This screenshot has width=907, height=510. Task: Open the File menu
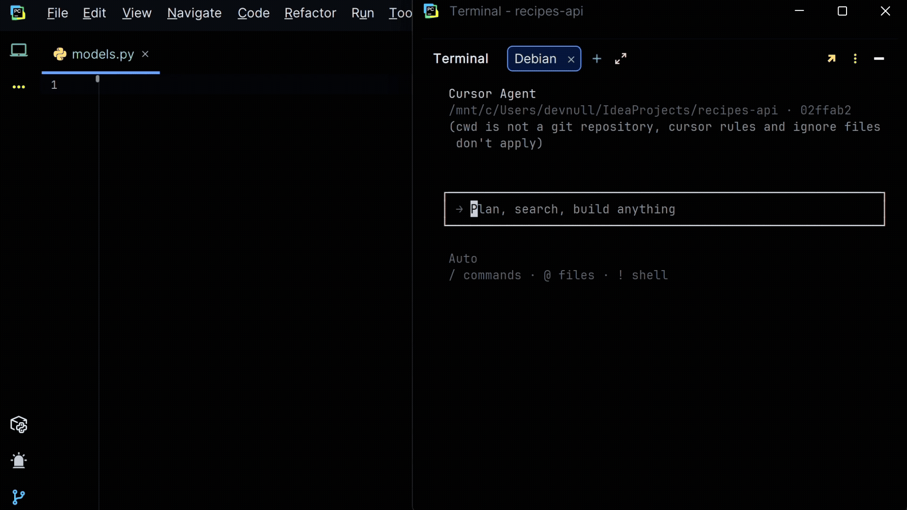58,13
